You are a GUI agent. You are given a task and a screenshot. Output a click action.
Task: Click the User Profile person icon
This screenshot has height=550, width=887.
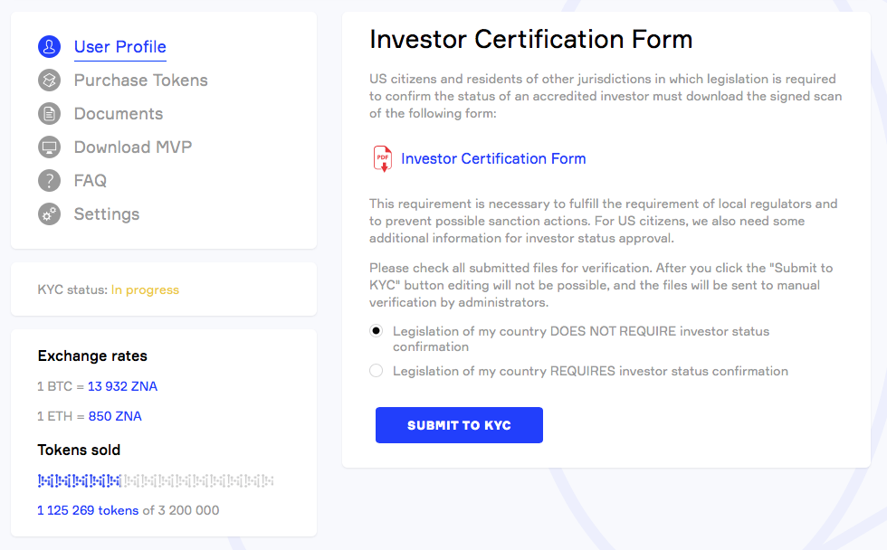point(49,47)
